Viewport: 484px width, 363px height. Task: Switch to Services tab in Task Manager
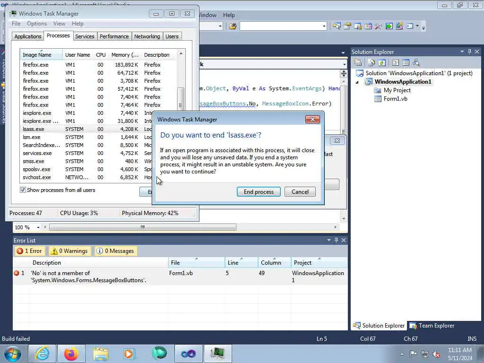click(x=85, y=36)
